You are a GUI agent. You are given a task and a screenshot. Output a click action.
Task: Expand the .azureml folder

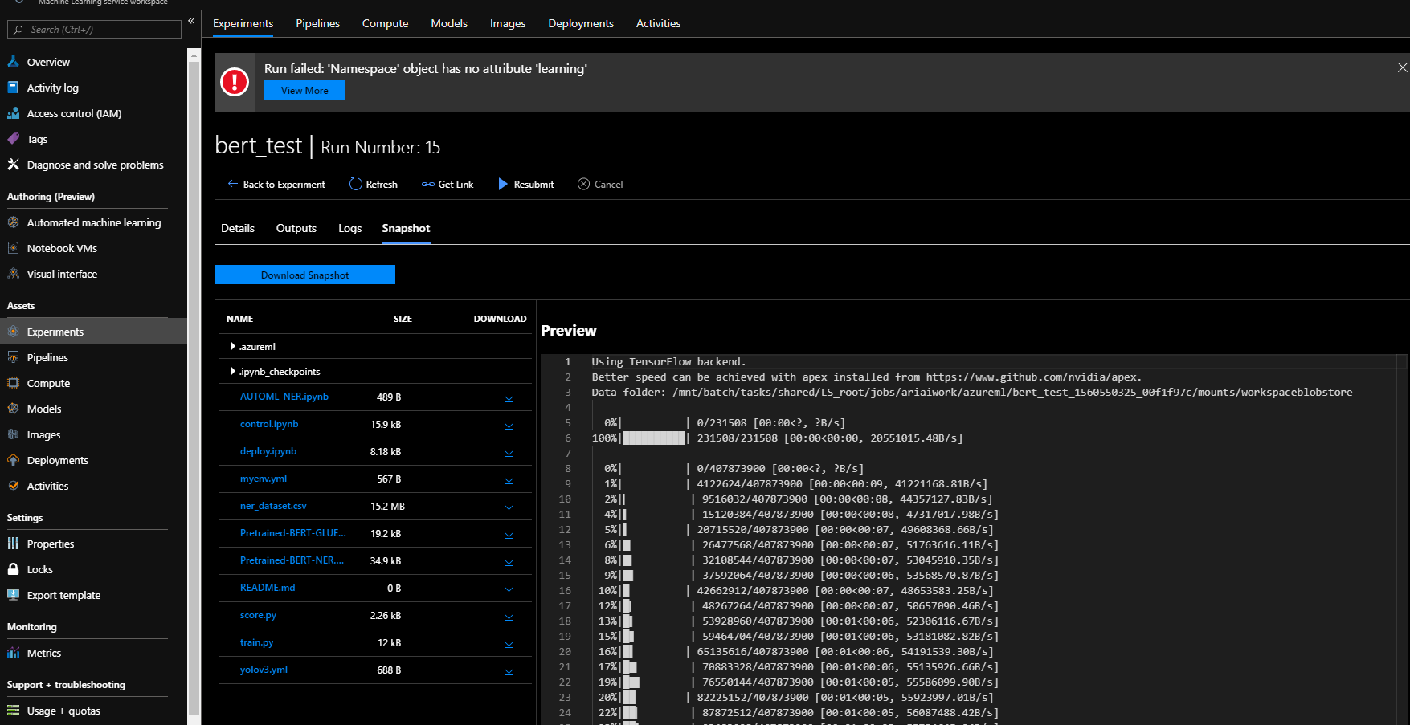[x=233, y=346]
